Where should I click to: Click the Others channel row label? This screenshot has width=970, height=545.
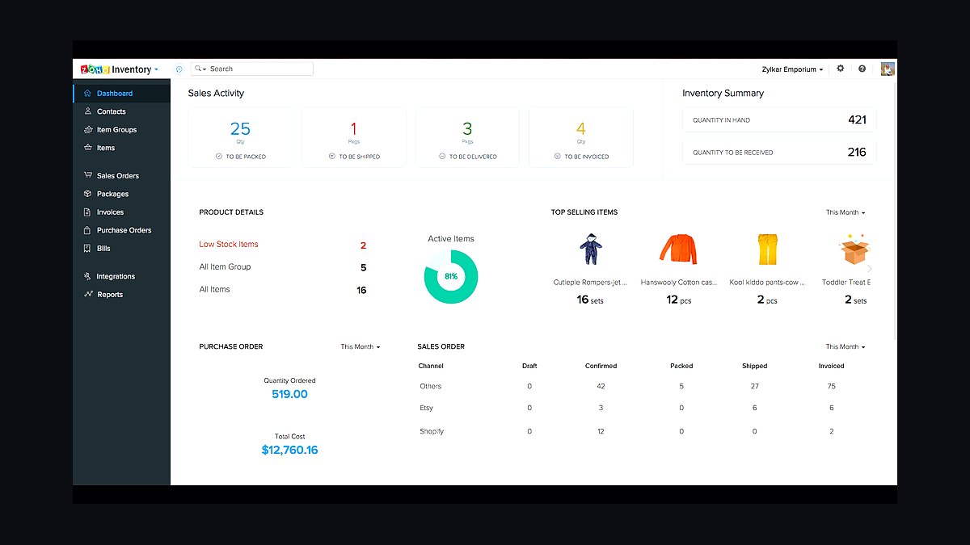(x=430, y=386)
